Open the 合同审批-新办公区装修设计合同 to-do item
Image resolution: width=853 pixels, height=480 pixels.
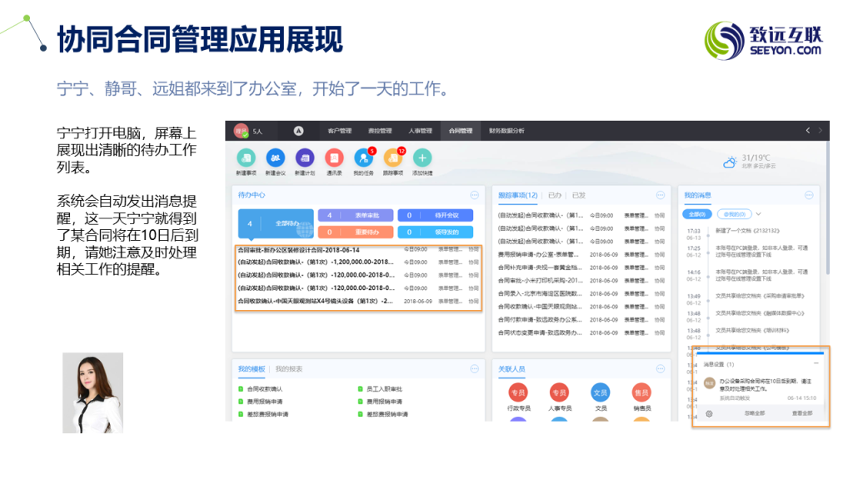[x=298, y=249]
